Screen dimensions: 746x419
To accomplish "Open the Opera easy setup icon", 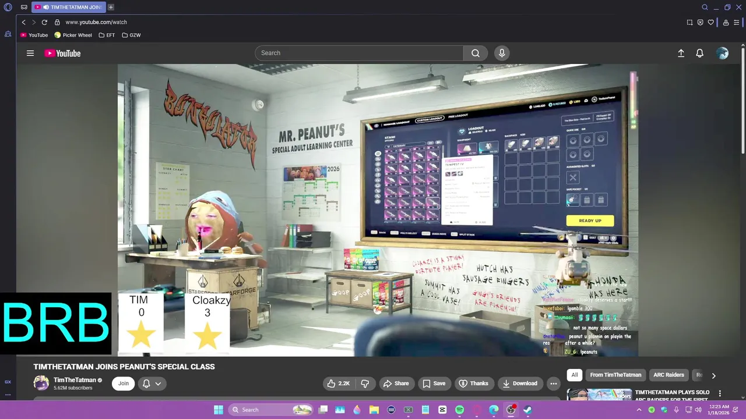I will (737, 22).
